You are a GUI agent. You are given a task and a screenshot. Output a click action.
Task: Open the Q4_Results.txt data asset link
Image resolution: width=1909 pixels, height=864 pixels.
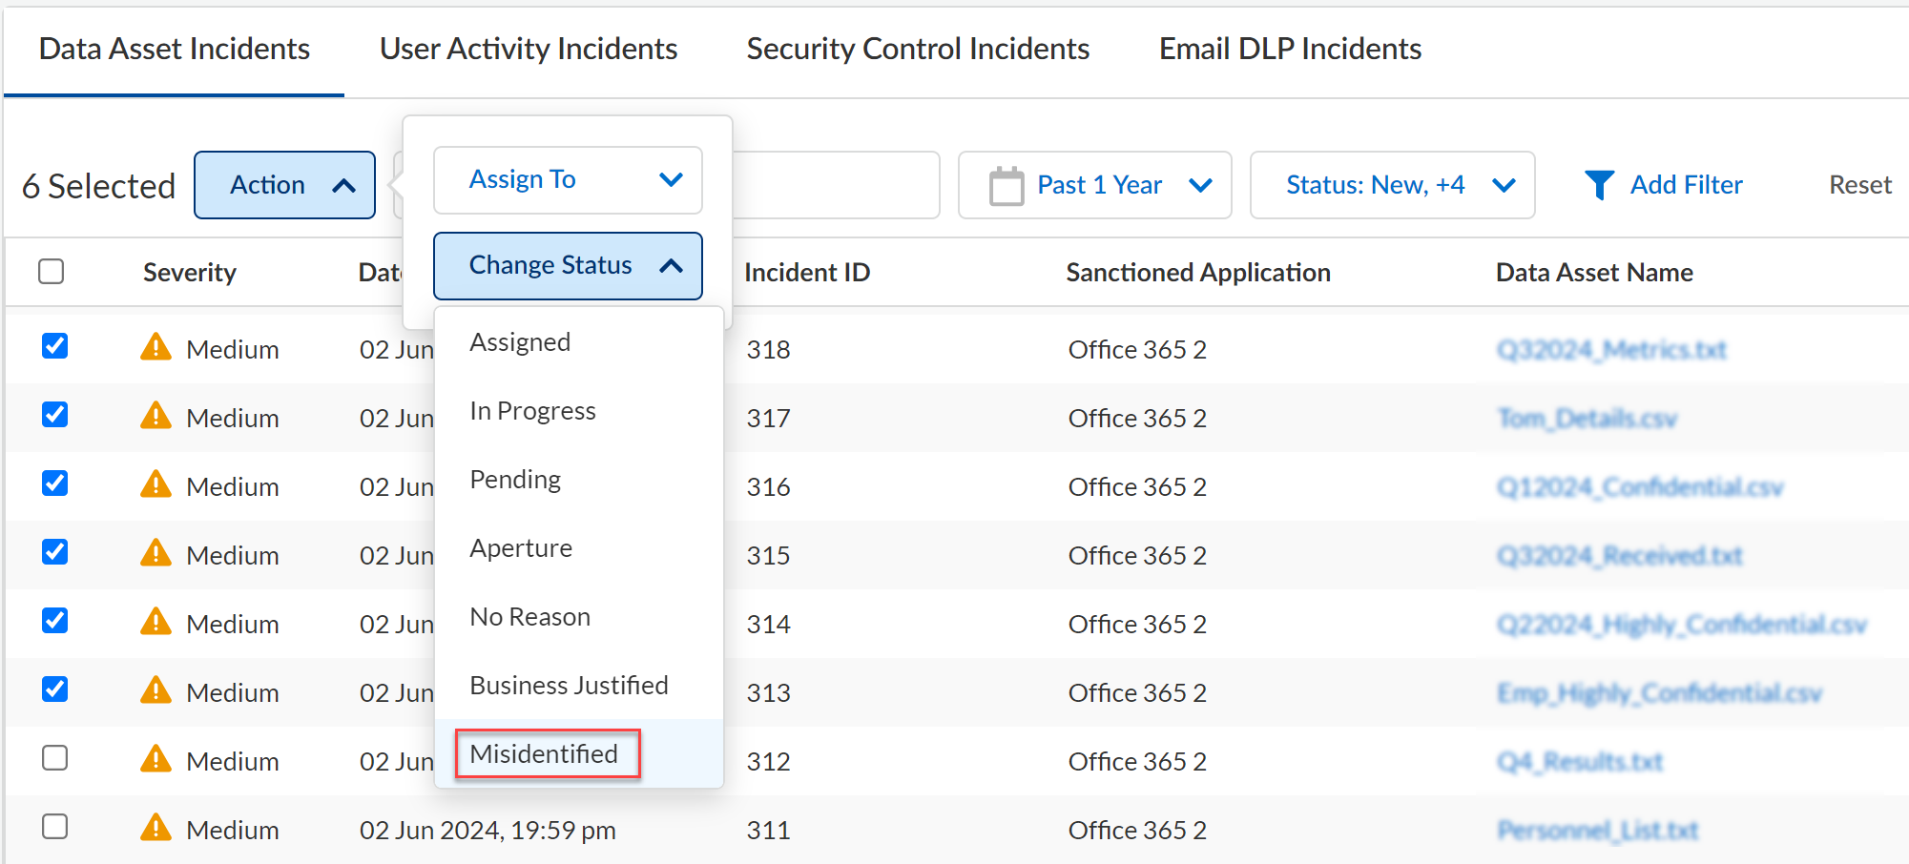click(1579, 762)
